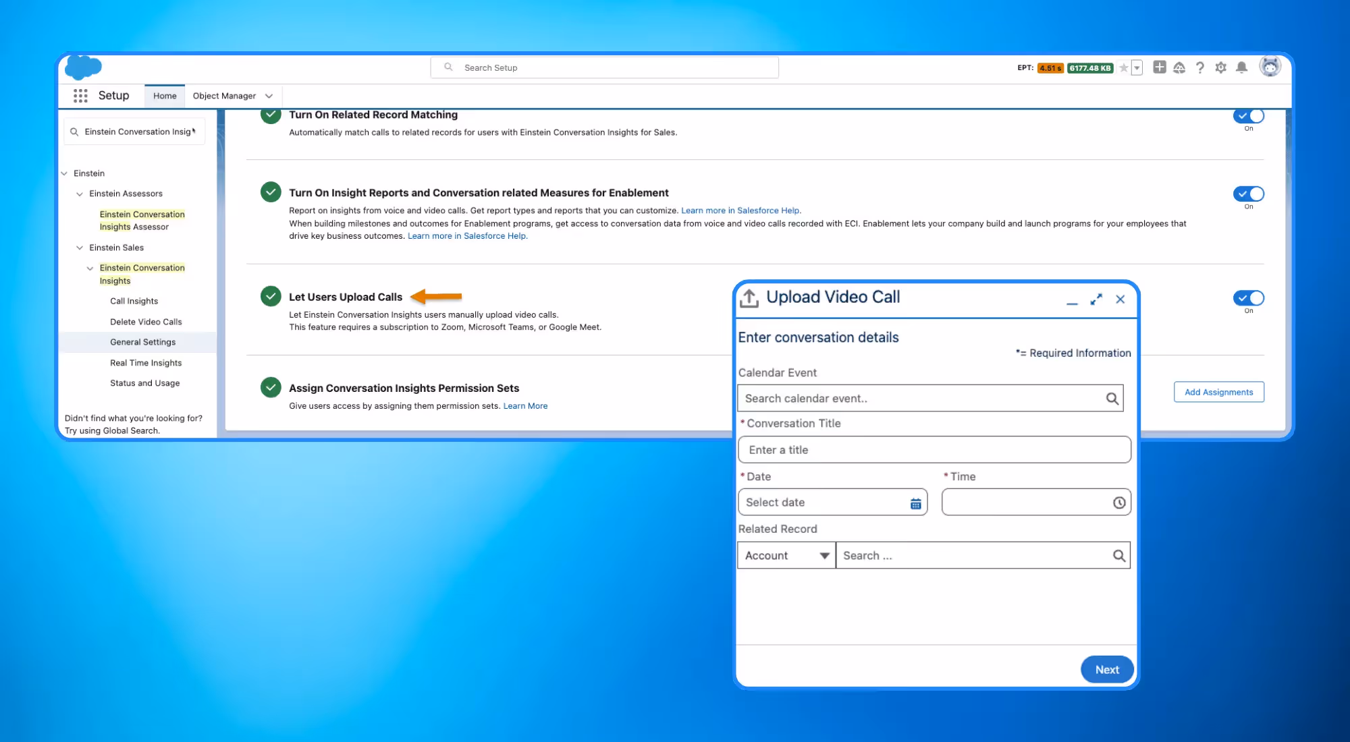The height and width of the screenshot is (742, 1350).
Task: Click the Related Record search field
Action: pyautogui.click(x=983, y=555)
